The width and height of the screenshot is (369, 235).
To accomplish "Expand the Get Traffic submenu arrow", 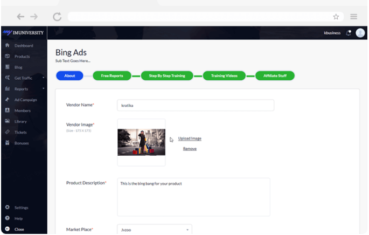I will (44, 78).
